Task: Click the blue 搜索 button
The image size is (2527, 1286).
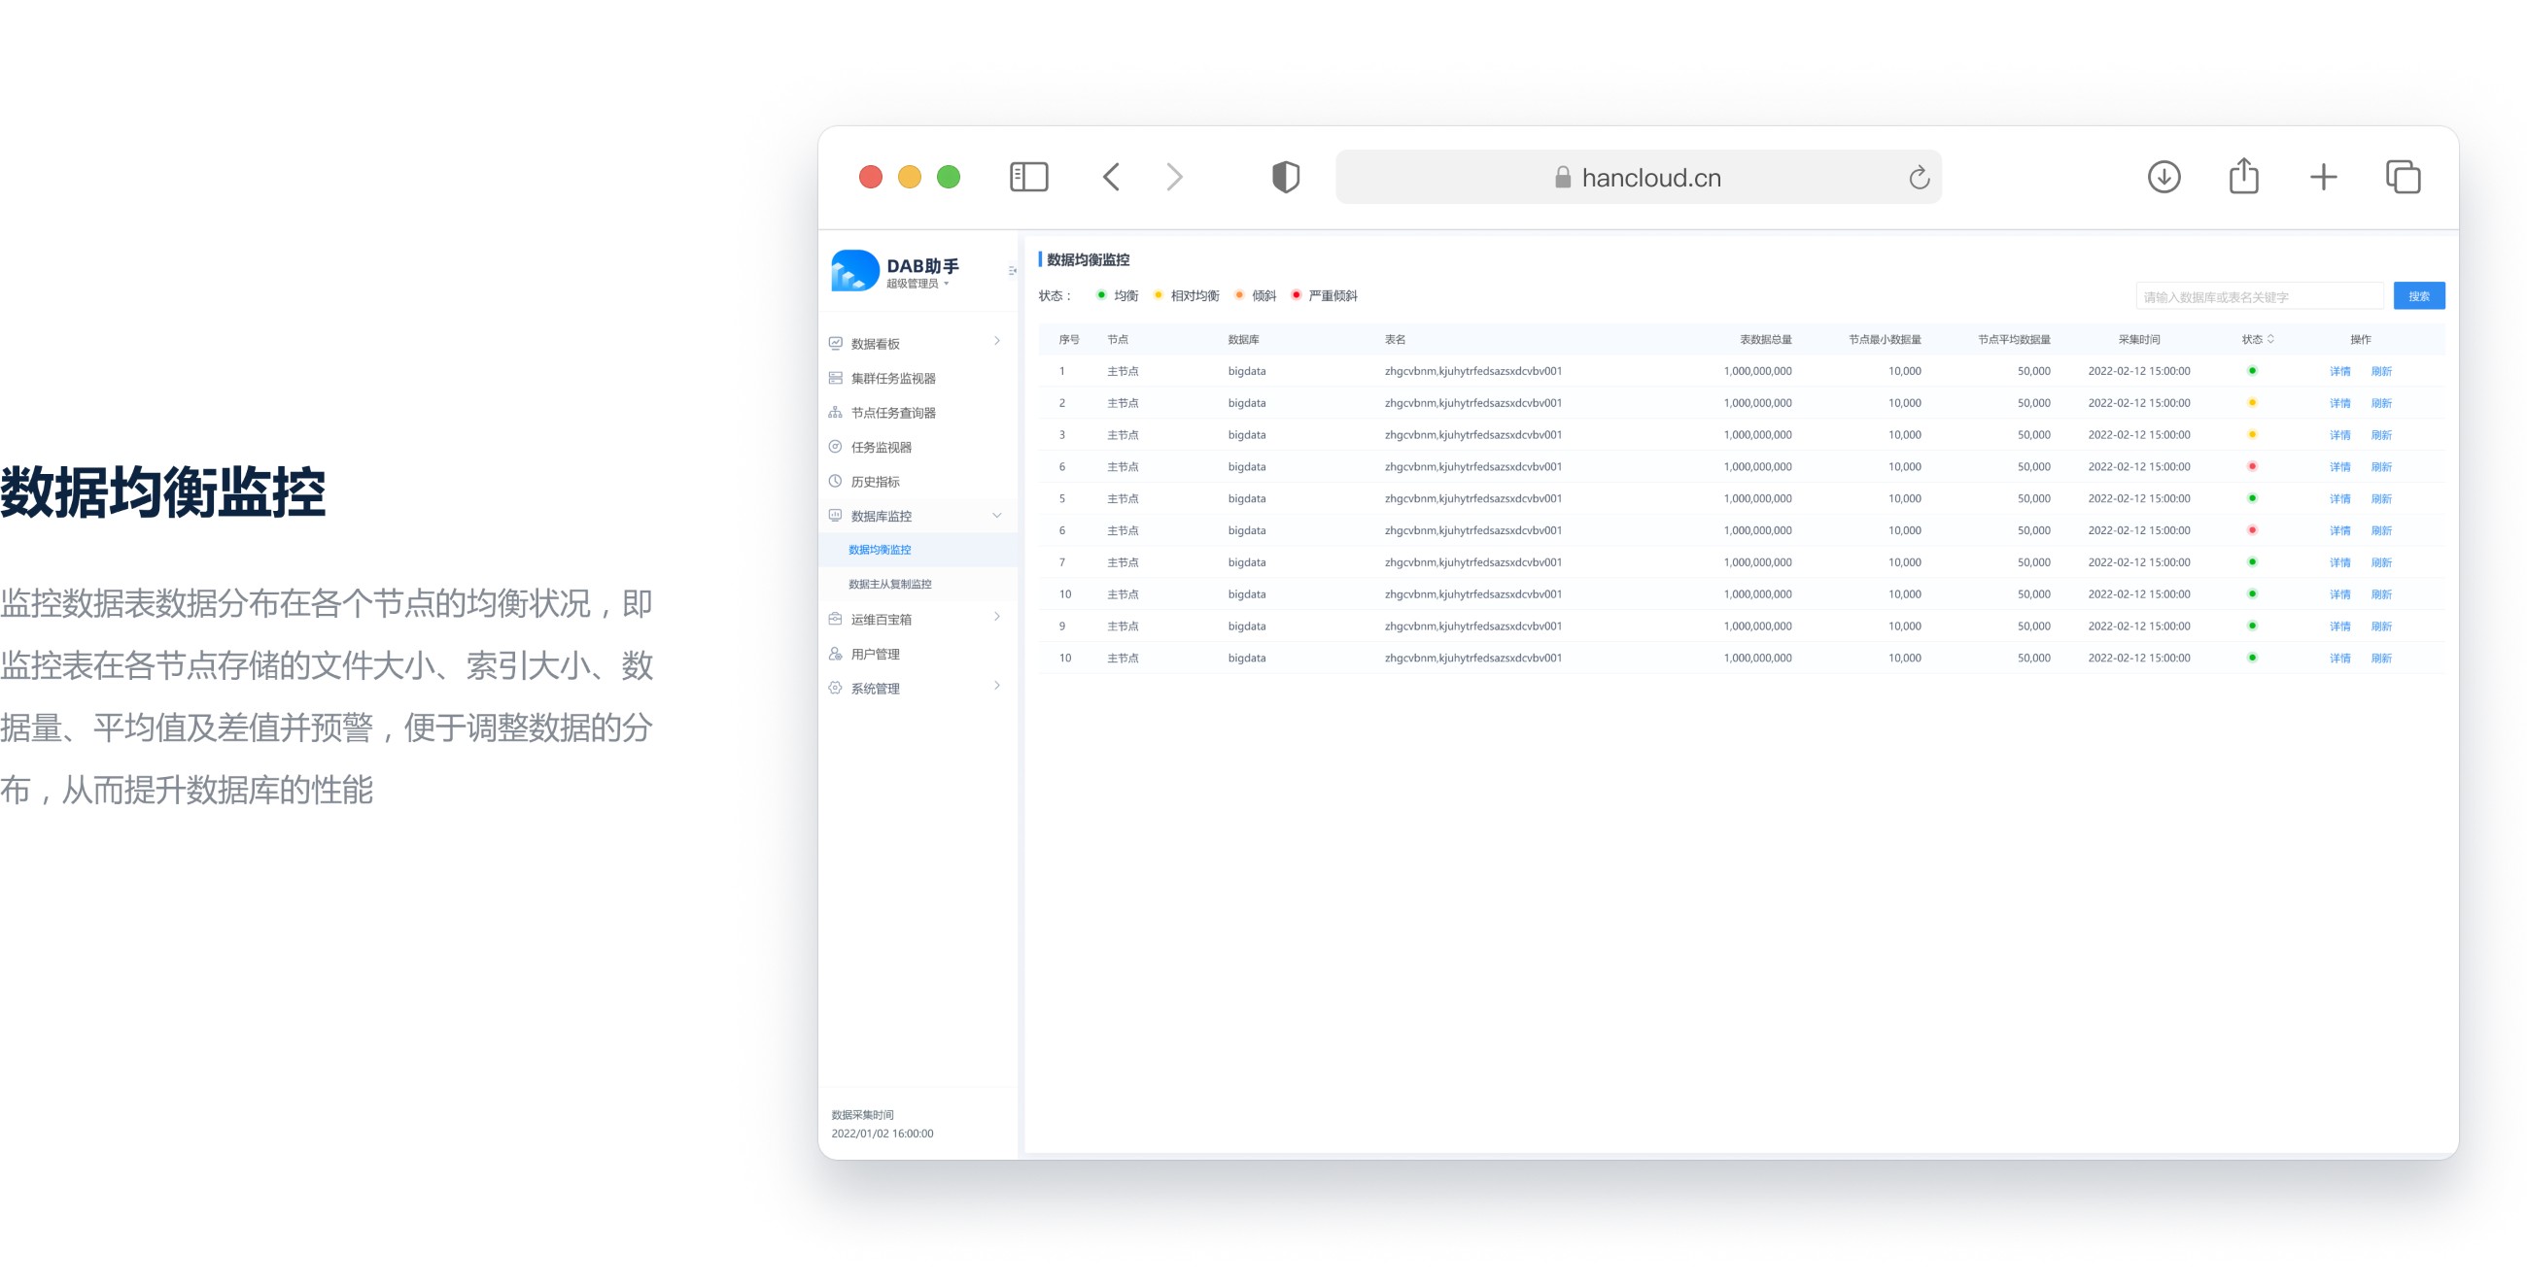Action: pos(2418,296)
